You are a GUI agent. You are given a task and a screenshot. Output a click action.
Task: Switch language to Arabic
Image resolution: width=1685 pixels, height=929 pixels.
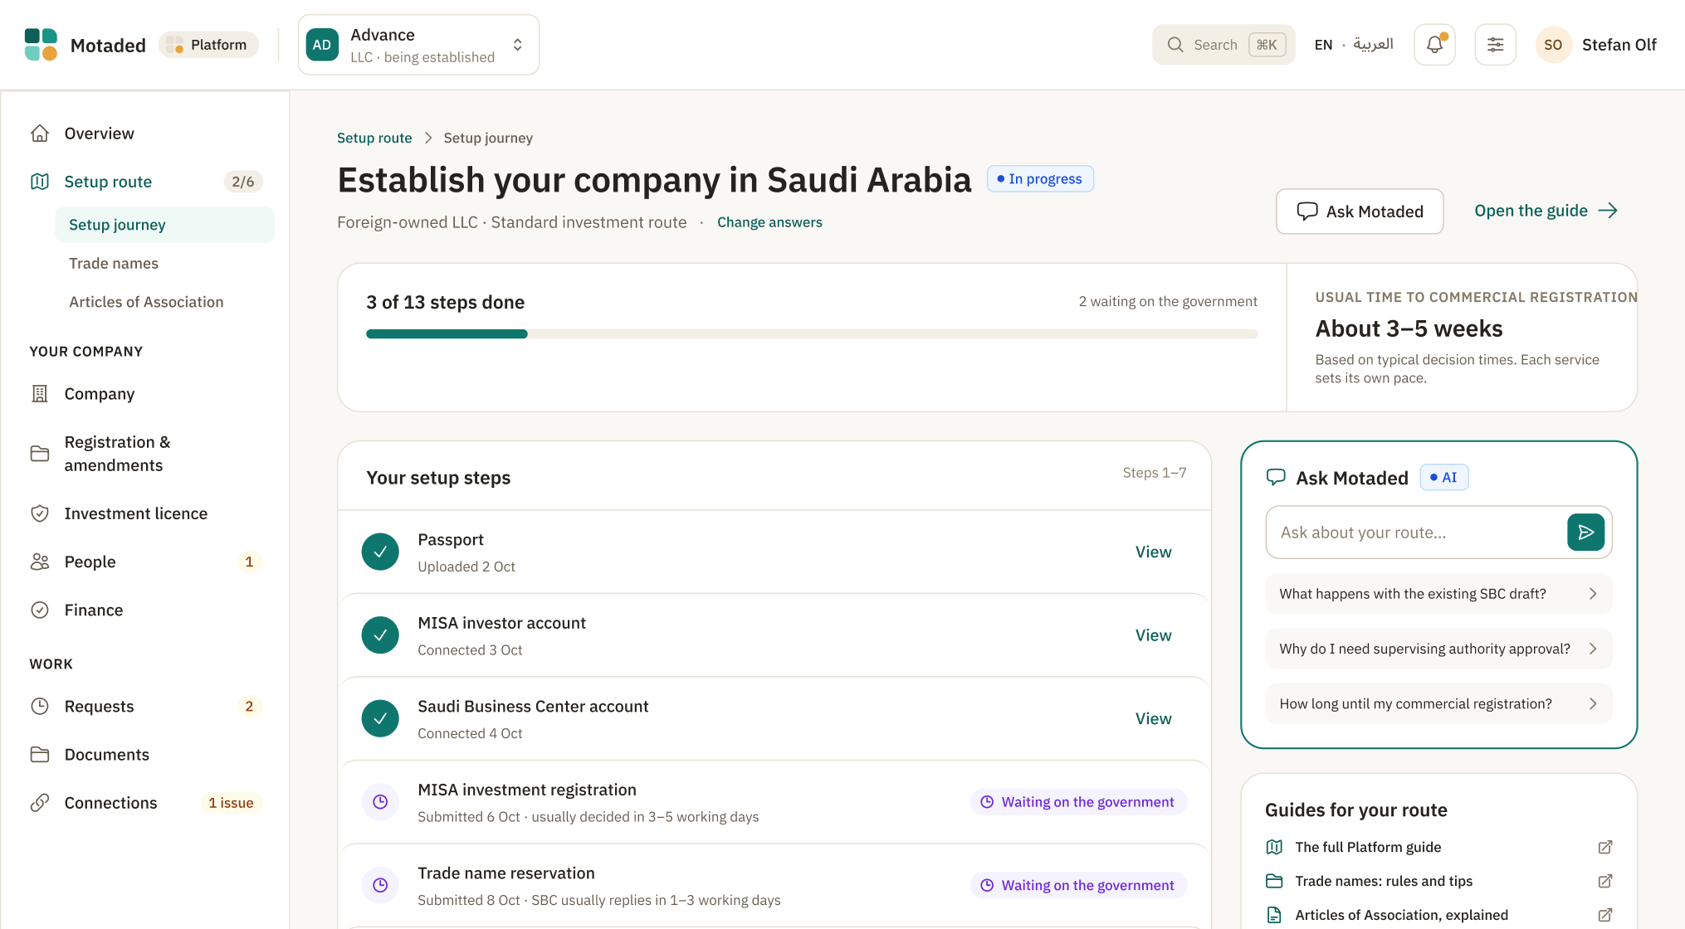point(1373,45)
